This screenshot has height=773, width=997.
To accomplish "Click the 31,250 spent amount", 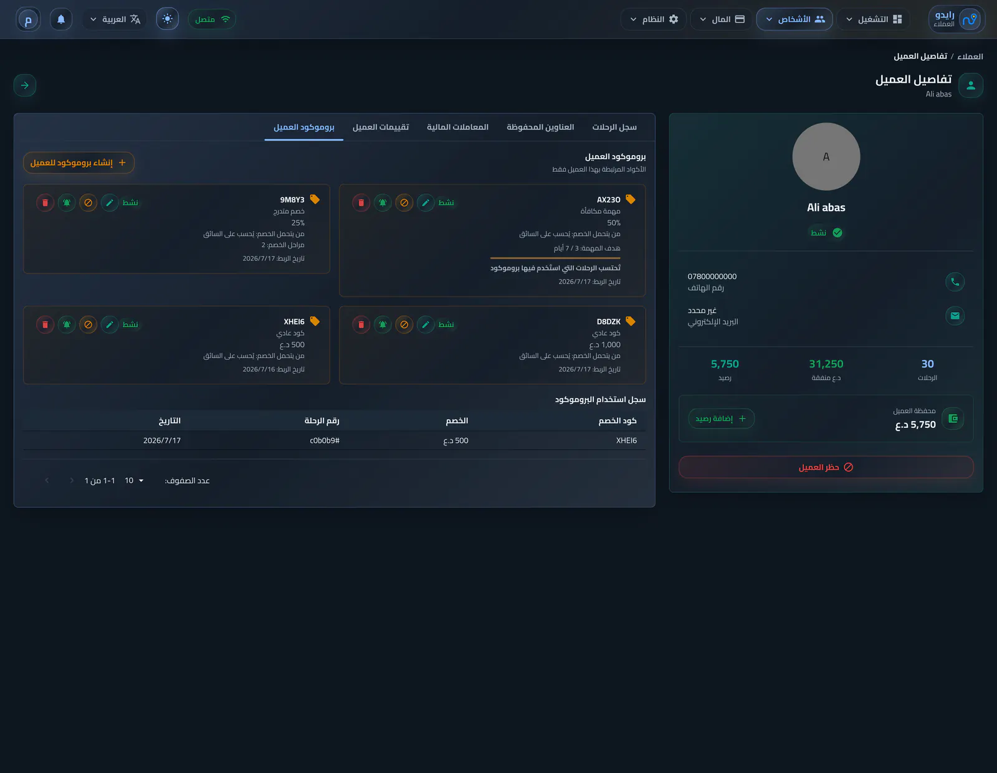I will 826,364.
